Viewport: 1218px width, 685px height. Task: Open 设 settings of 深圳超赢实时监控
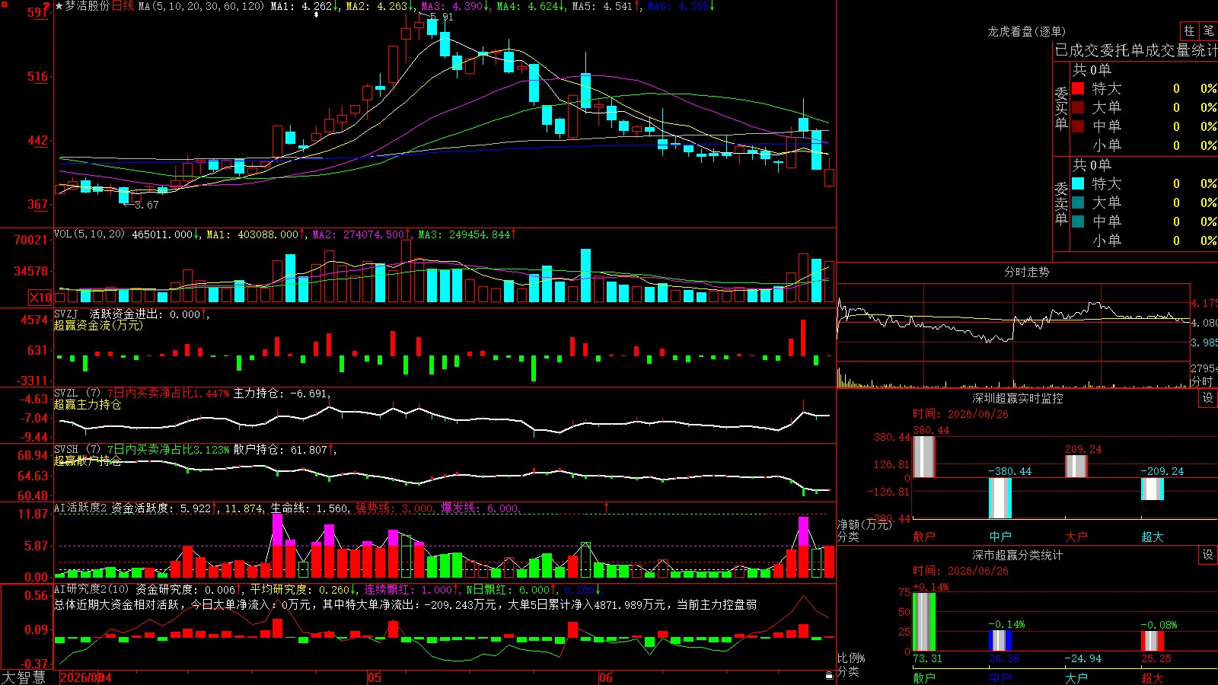click(1208, 398)
